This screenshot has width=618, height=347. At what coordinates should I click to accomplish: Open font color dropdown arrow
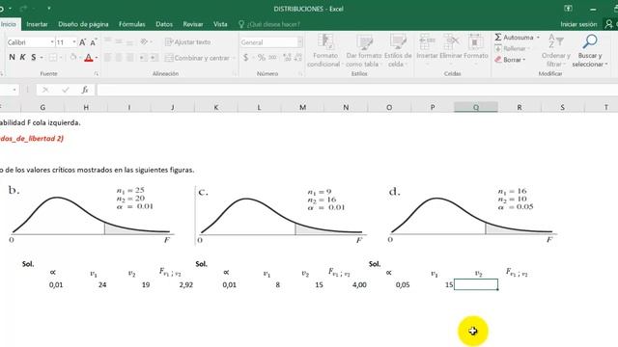point(97,58)
